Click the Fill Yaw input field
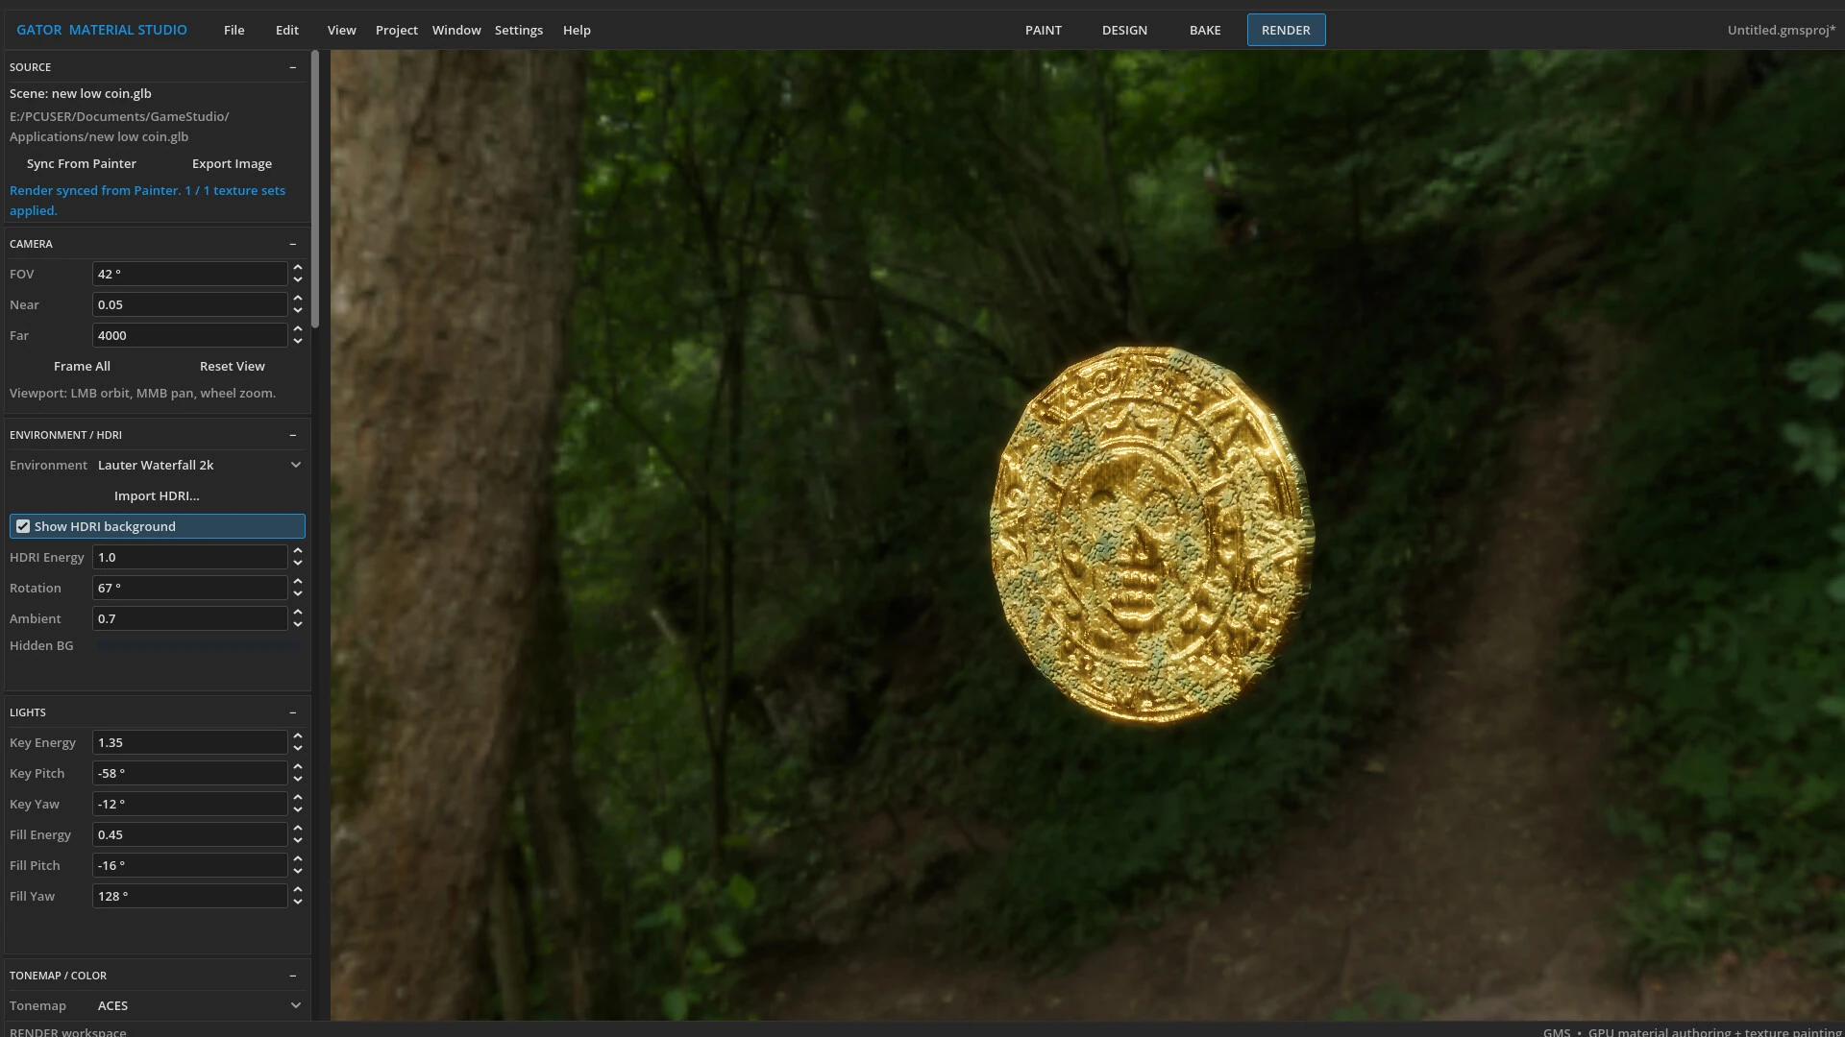Image resolution: width=1845 pixels, height=1037 pixels. (189, 896)
